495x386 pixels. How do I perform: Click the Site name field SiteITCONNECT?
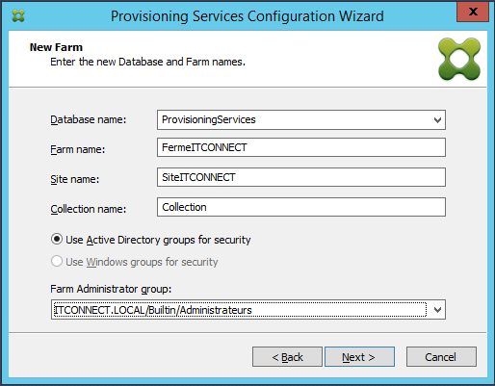301,177
